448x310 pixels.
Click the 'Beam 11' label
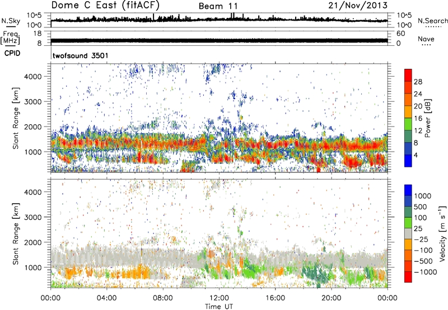pyautogui.click(x=218, y=6)
